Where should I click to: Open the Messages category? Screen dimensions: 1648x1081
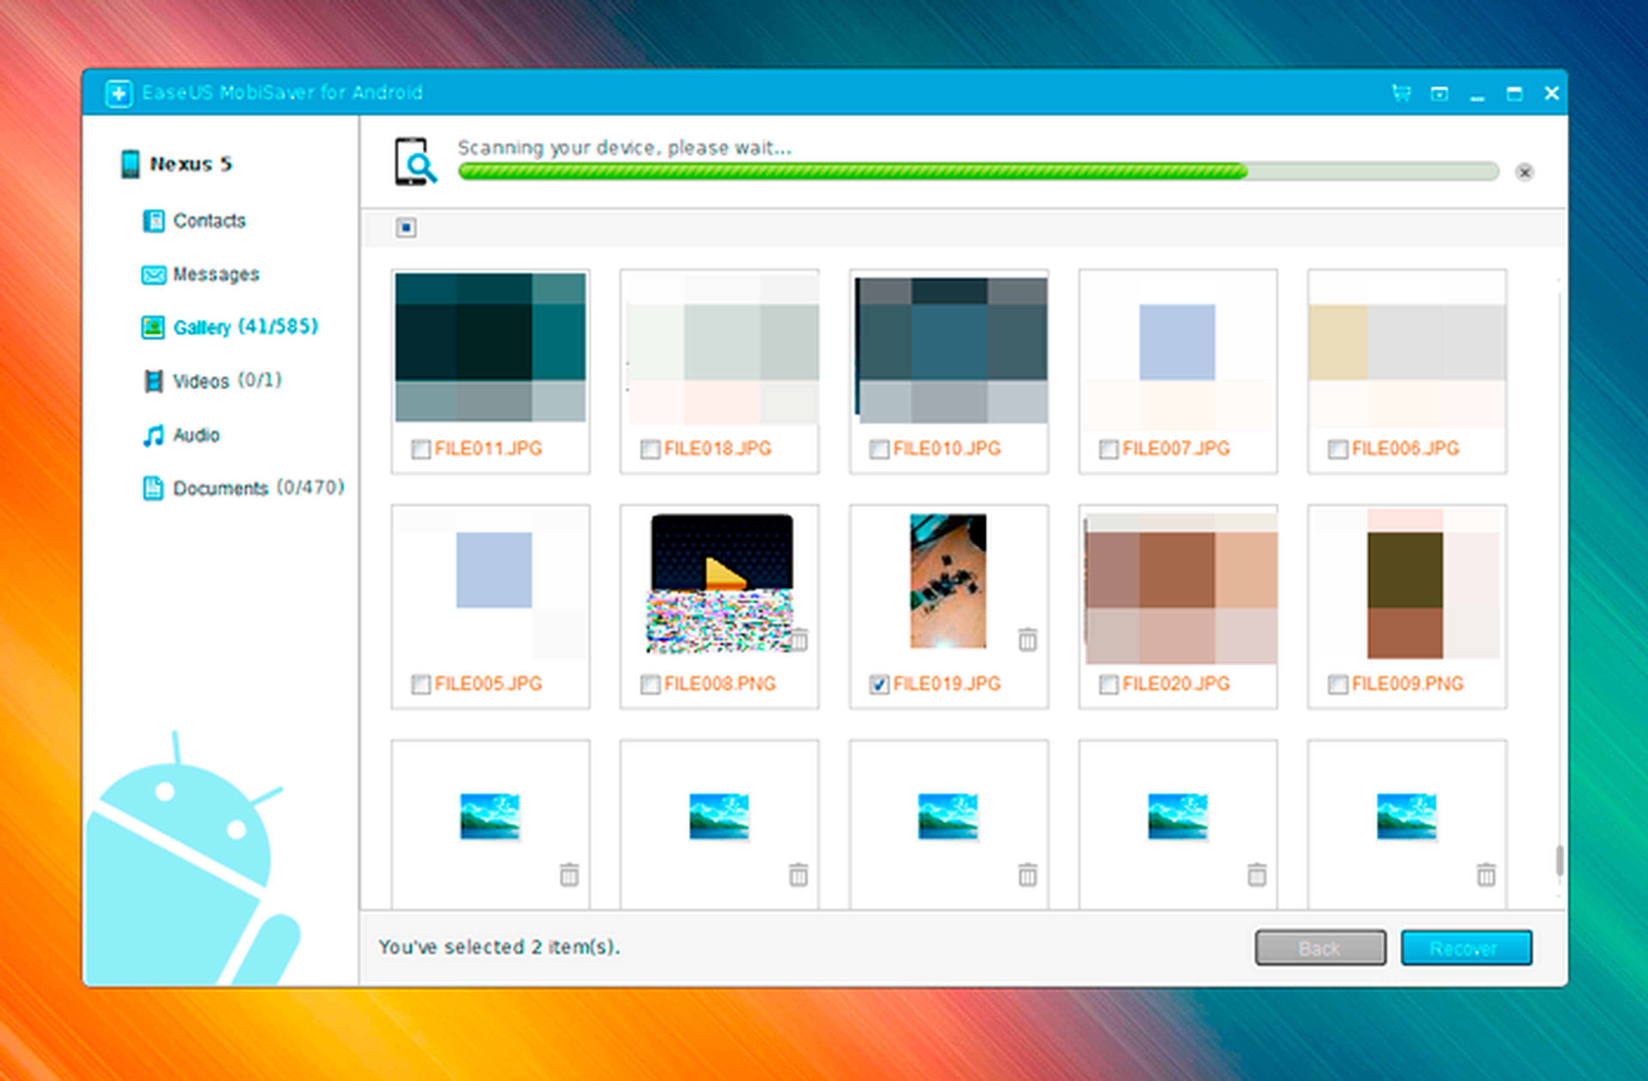pyautogui.click(x=201, y=274)
